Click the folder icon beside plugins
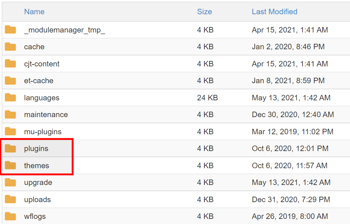The width and height of the screenshot is (350, 224). (10, 148)
